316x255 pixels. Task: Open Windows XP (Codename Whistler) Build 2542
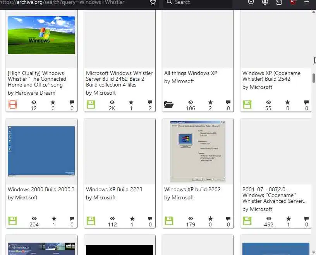271,76
